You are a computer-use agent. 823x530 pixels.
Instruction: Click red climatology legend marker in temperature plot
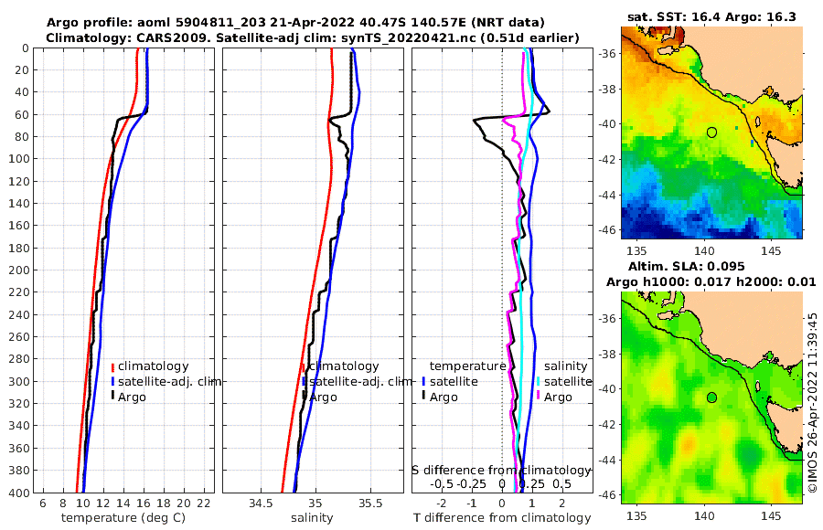(112, 366)
